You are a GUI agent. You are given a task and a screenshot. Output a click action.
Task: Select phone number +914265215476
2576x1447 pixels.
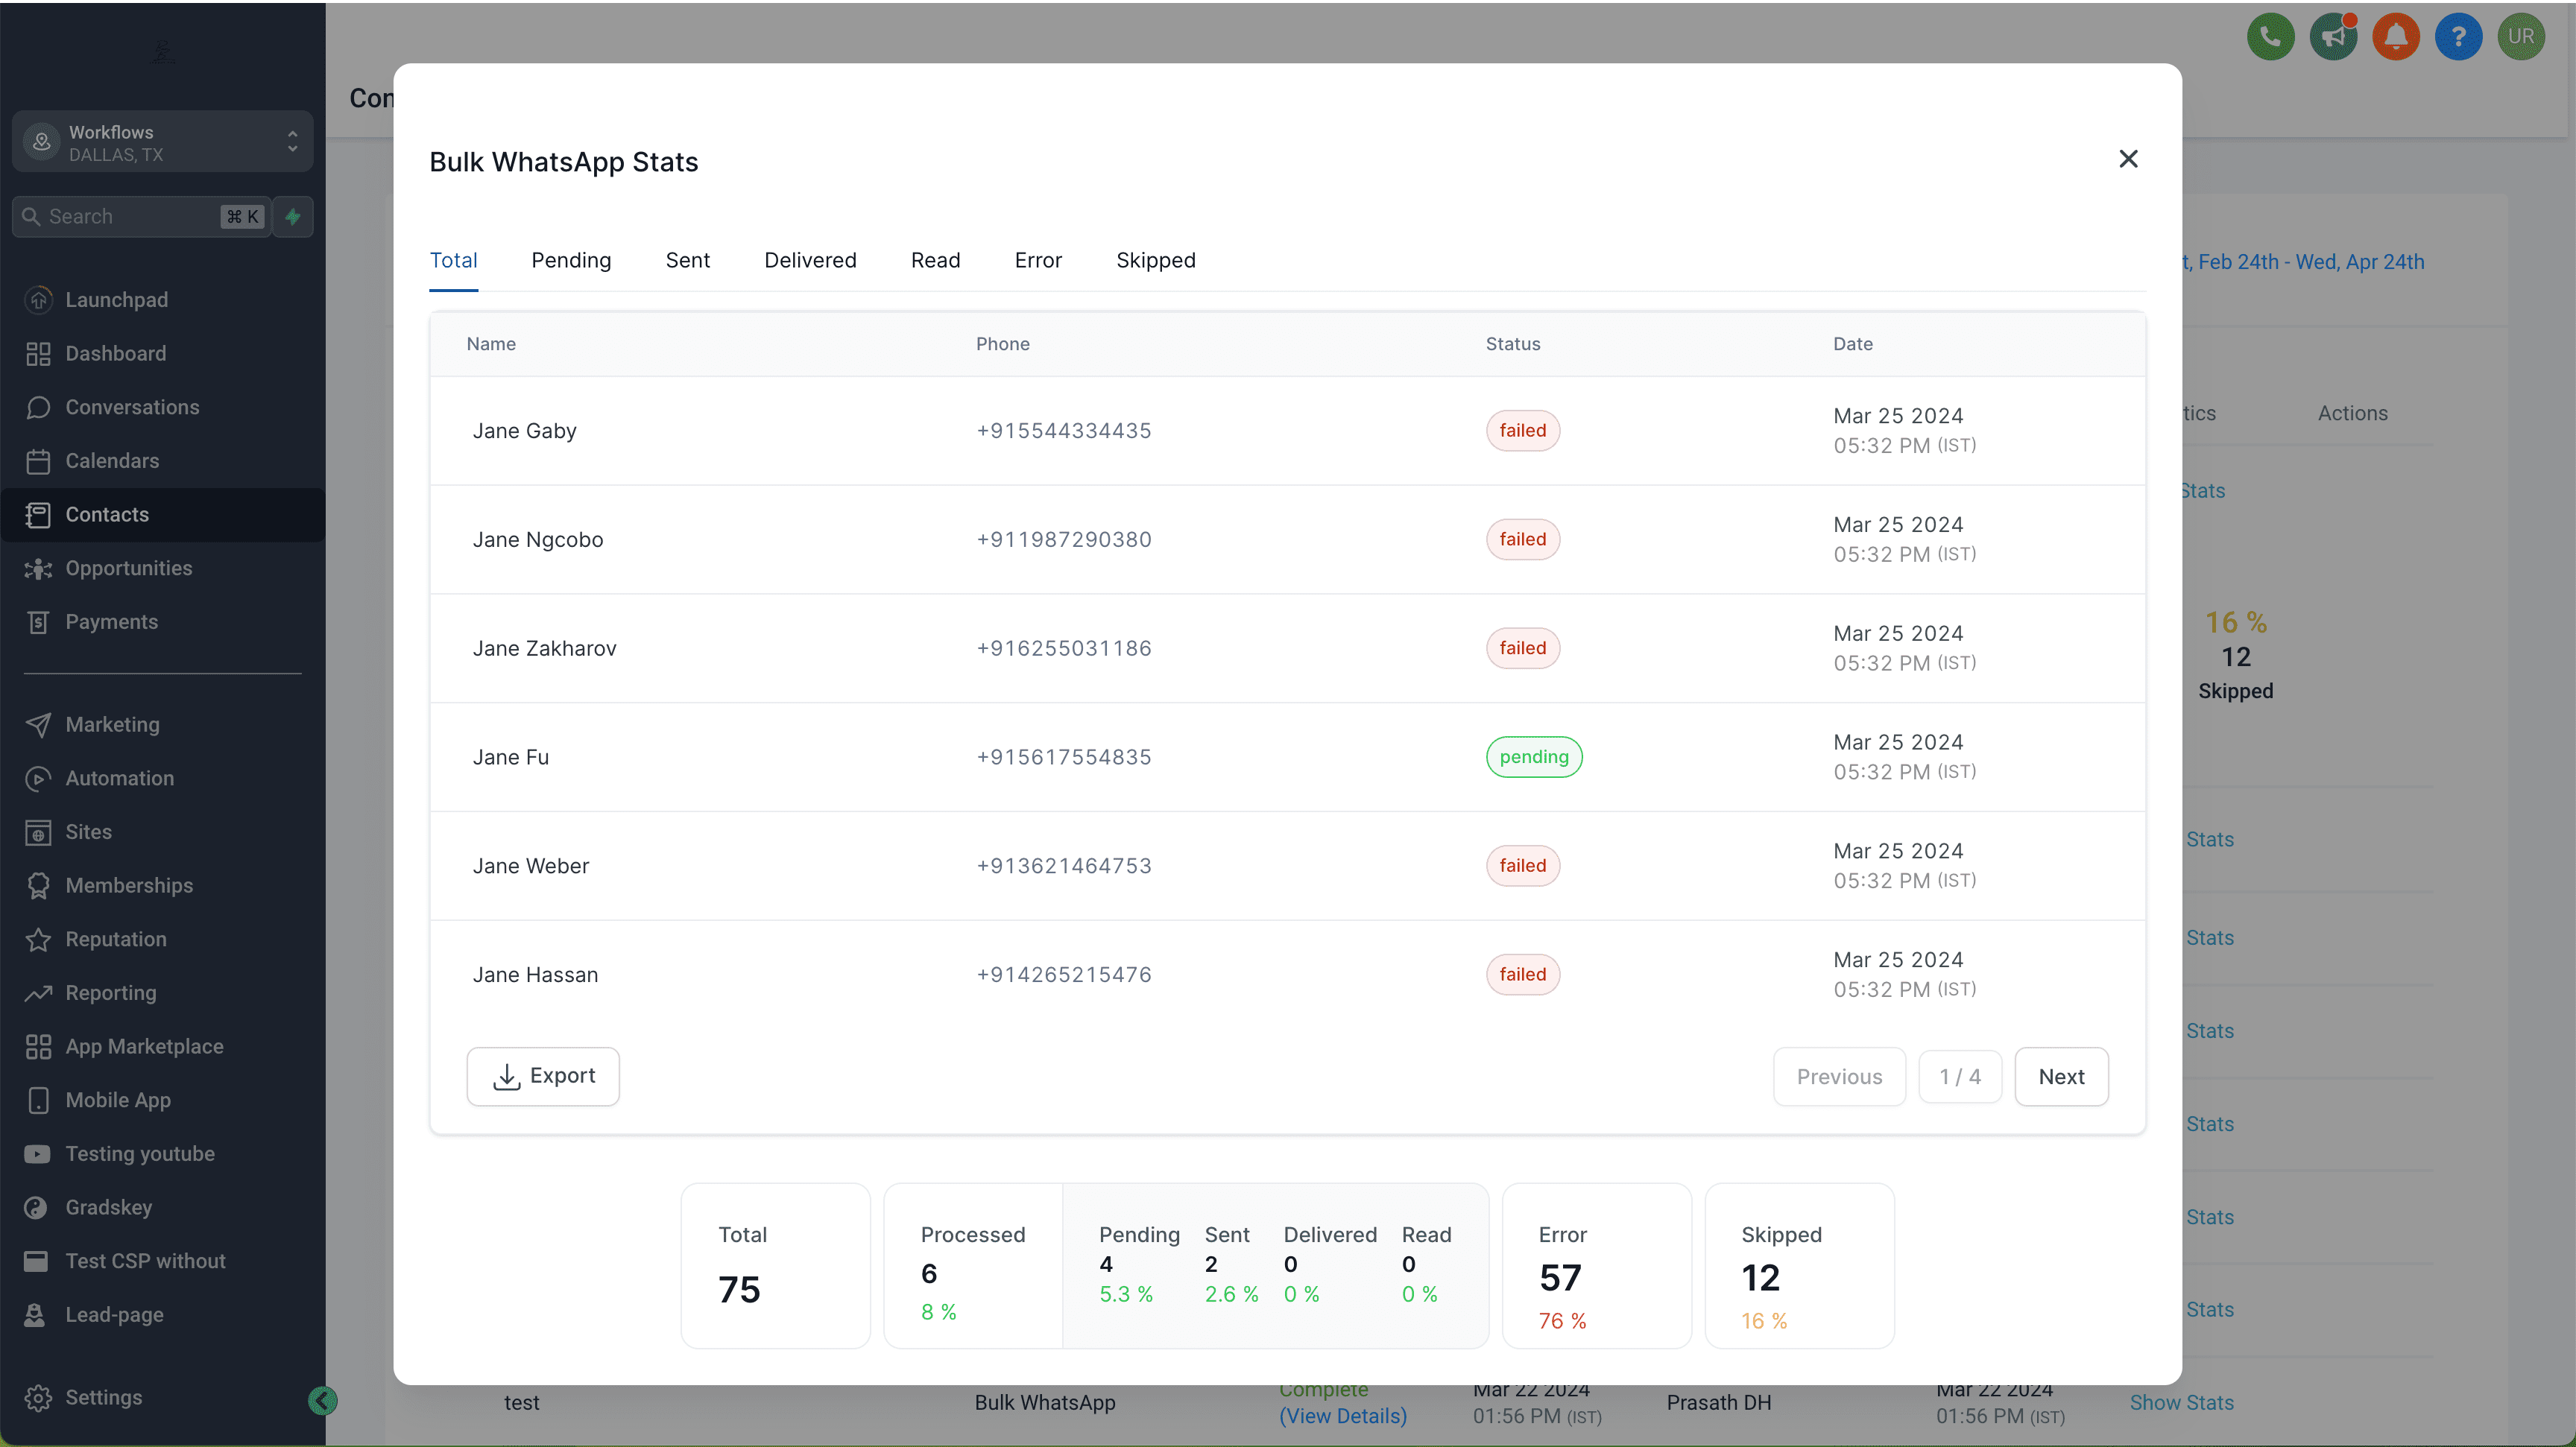coord(1064,975)
